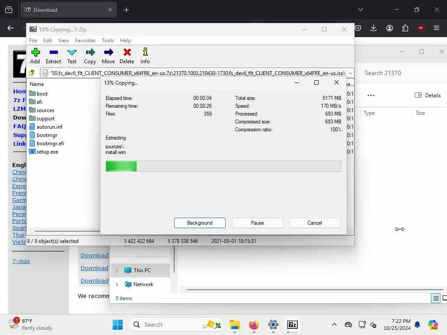Viewport: 447px width, 335px height.
Task: Toggle the Details pane in Explorer
Action: 428,95
